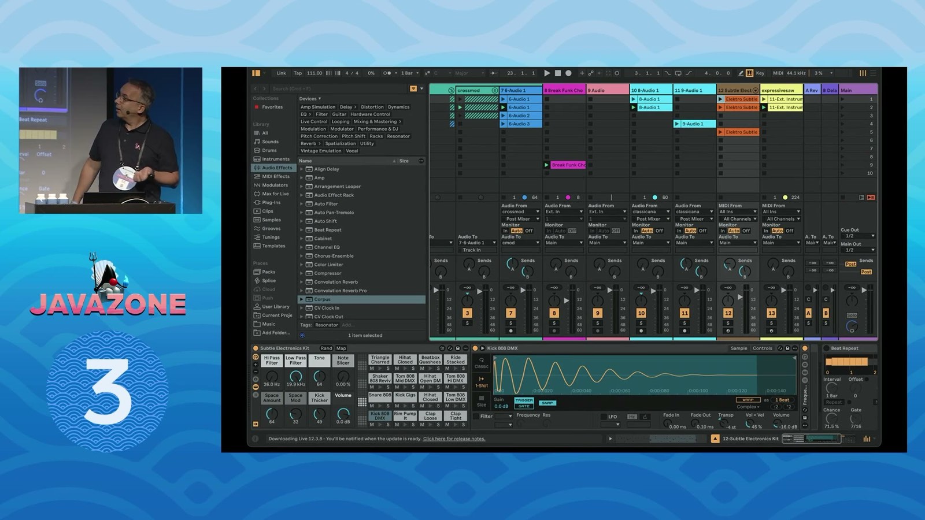Expand the Audio Effect Rack entry

301,195
